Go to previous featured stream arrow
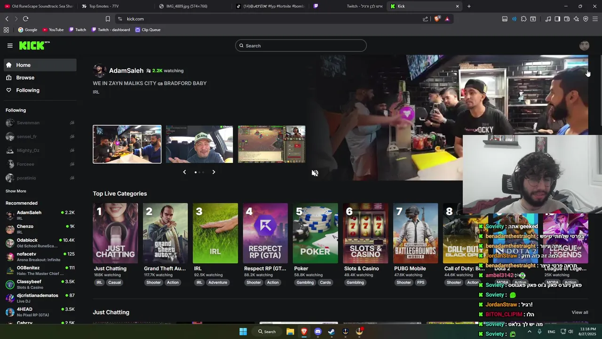Image resolution: width=602 pixels, height=339 pixels. coord(184,172)
